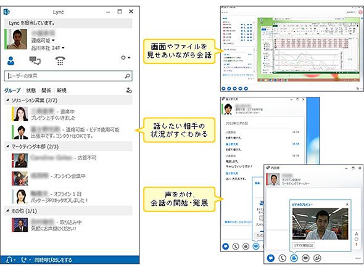
Task: Select the 関係 tab
Action: (x=46, y=90)
